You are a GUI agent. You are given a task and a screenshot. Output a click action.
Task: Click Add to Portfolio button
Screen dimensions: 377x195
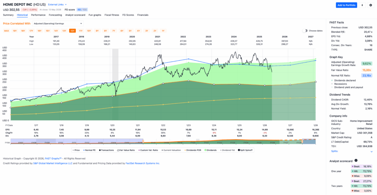346,5
